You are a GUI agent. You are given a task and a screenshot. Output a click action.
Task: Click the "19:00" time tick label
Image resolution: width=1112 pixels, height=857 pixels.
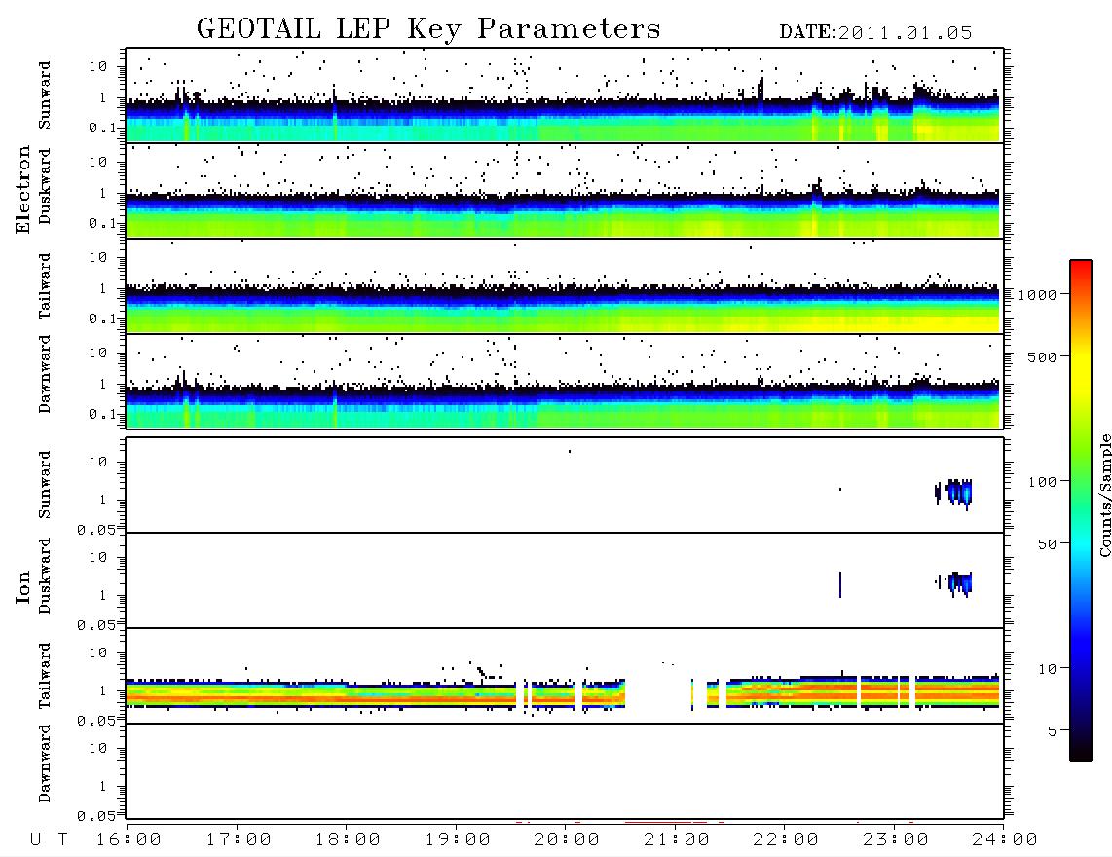coord(458,840)
